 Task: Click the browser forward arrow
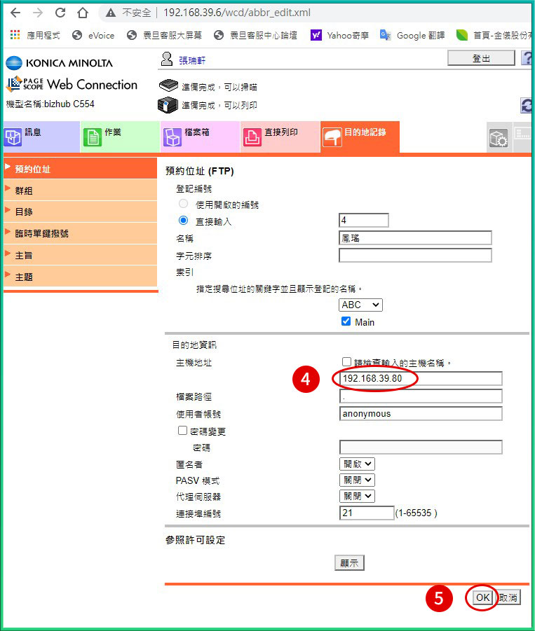(x=38, y=13)
